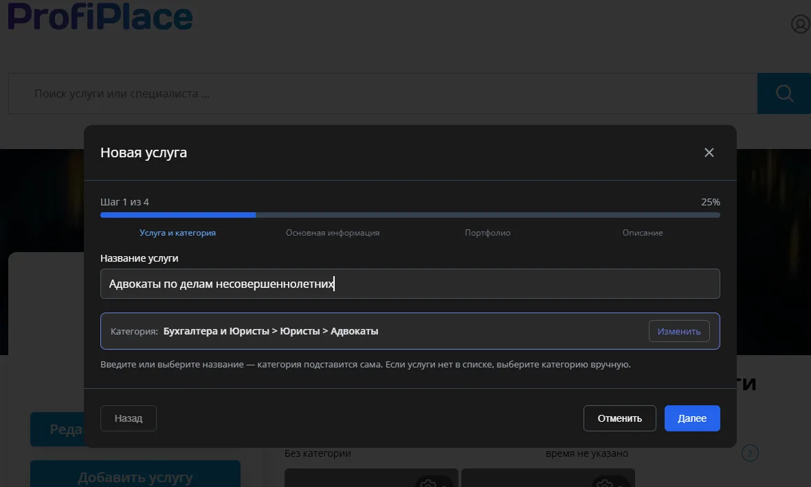811x487 pixels.
Task: Click the Отменить button
Action: tap(620, 418)
